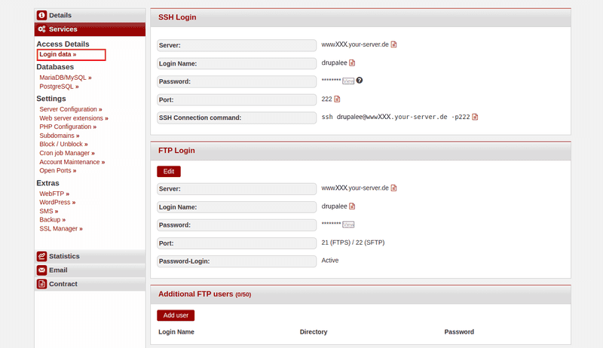Click the Contract document icon
This screenshot has width=603, height=348.
41,284
